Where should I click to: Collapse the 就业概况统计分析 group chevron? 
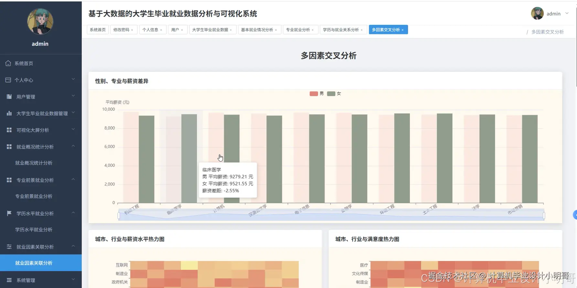[x=73, y=146]
